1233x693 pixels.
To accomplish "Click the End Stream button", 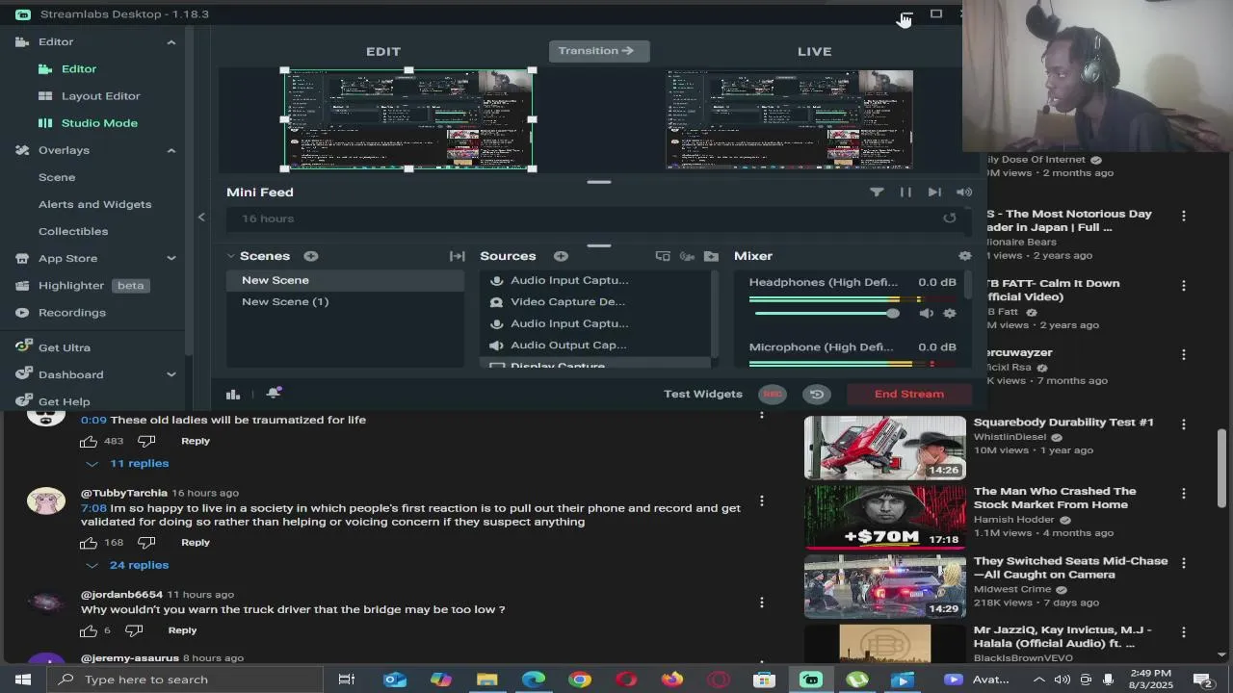I will tap(909, 394).
